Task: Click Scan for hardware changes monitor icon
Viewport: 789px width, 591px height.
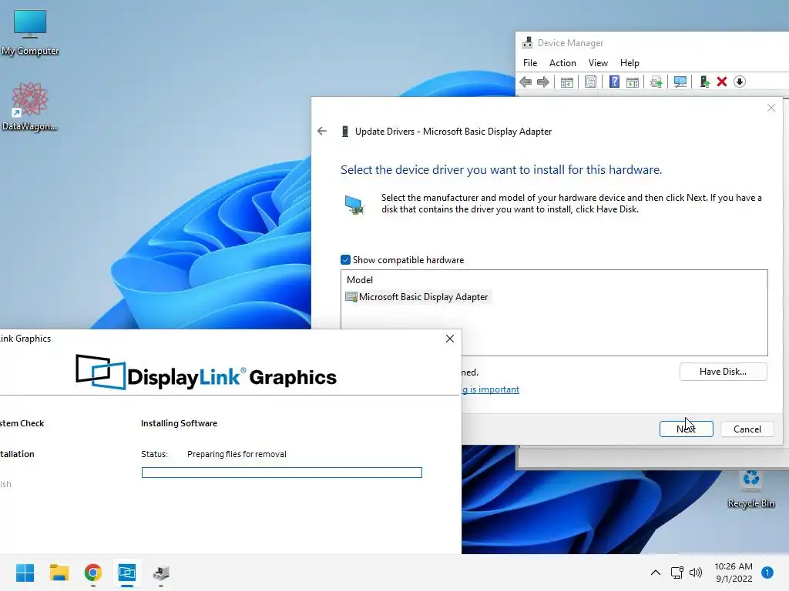Action: (680, 82)
